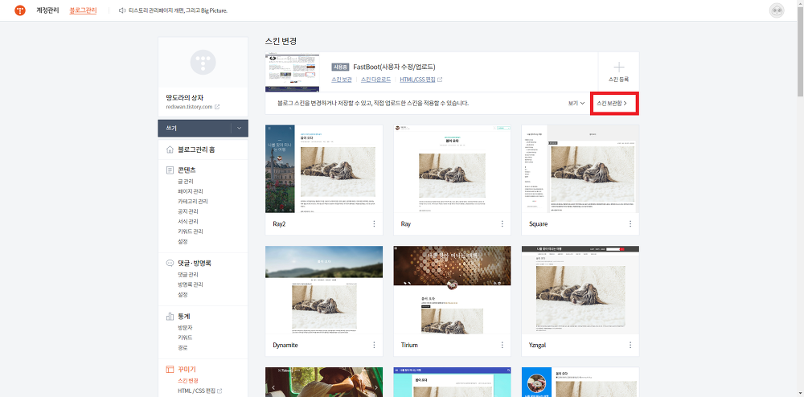Select the Tirium skin preview
Screen dimensions: 804x397
pyautogui.click(x=452, y=289)
